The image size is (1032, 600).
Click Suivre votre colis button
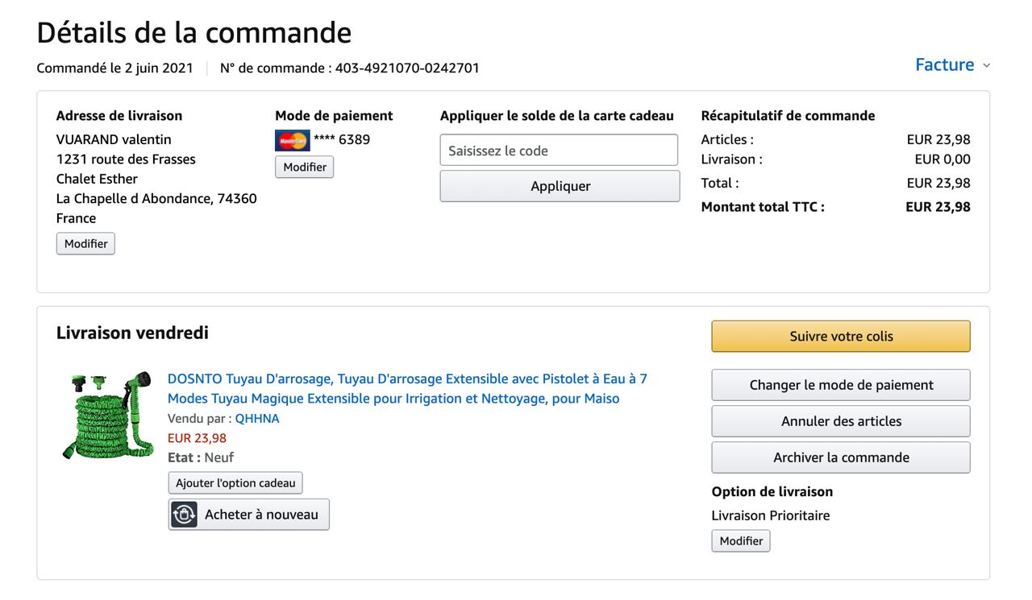(x=840, y=337)
